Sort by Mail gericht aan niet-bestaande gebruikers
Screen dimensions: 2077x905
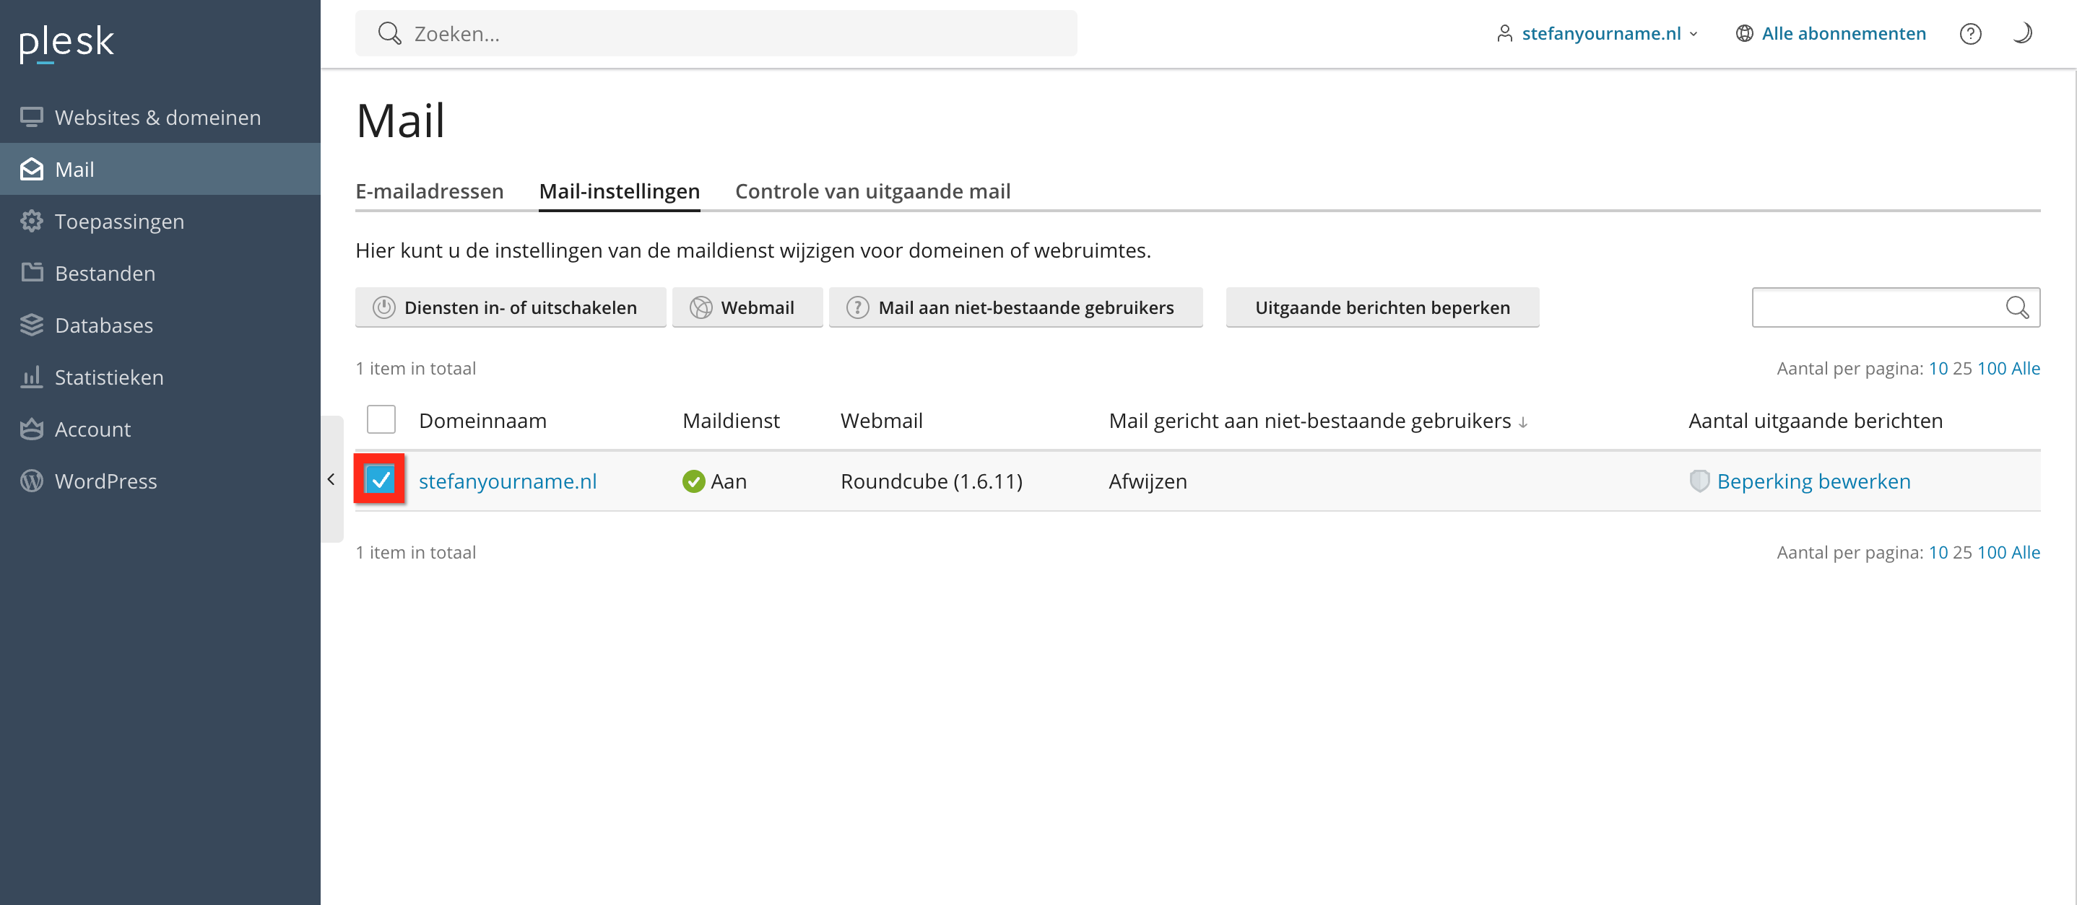pyautogui.click(x=1309, y=421)
